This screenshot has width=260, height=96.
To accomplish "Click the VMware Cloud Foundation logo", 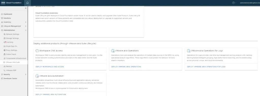I will [3, 3].
